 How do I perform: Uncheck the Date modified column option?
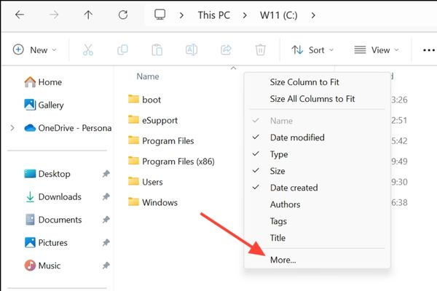pyautogui.click(x=297, y=137)
